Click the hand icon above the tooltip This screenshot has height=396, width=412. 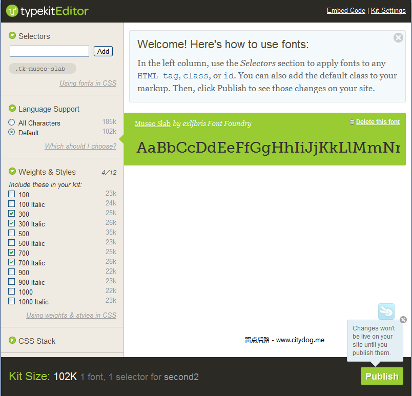pos(386,311)
